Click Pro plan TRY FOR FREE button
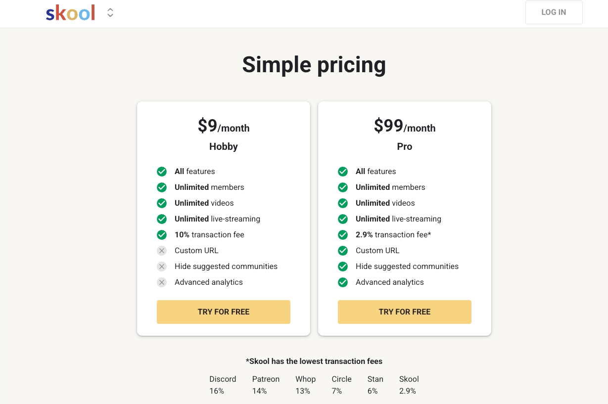 point(405,312)
